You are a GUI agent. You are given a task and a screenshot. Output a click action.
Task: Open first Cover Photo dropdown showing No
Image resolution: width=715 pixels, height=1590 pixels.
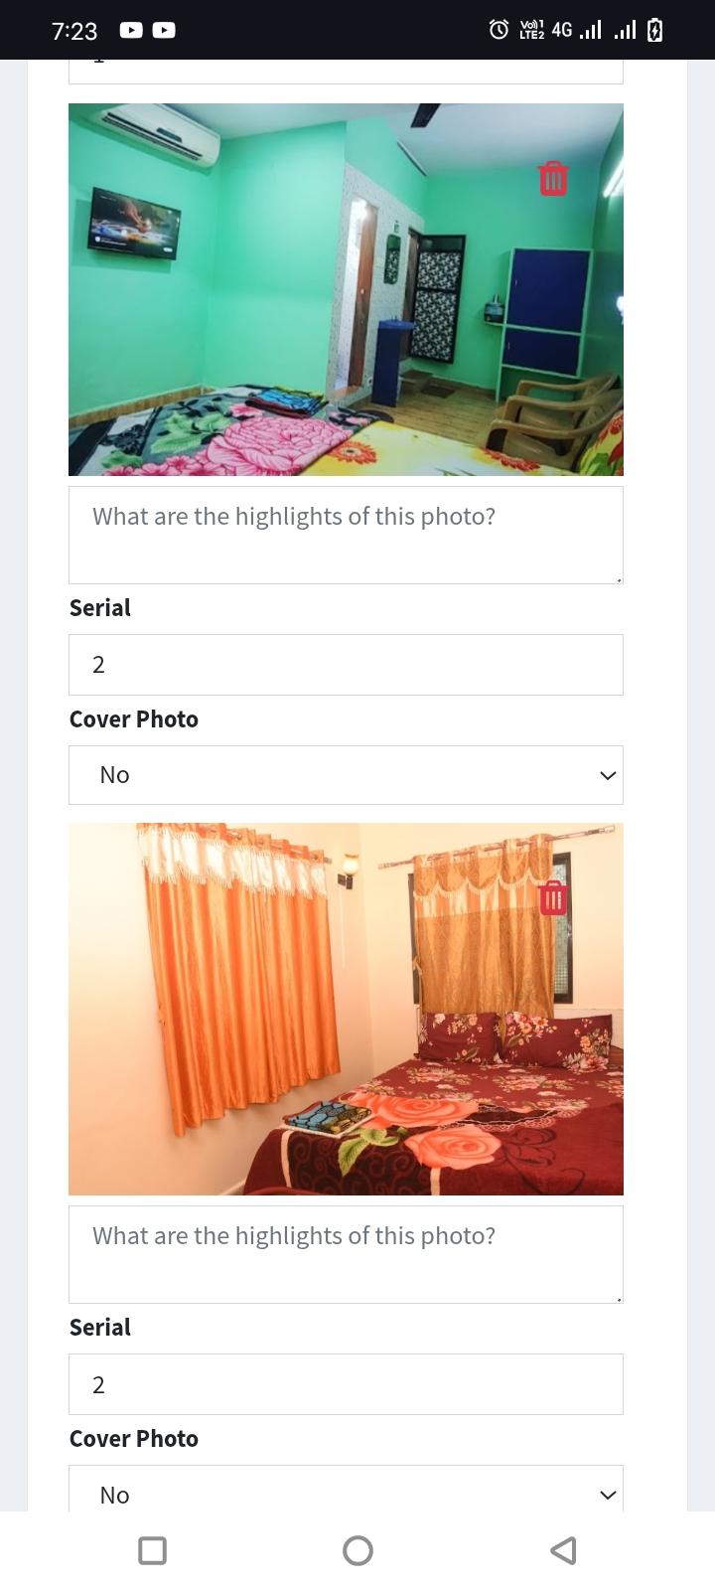point(346,775)
